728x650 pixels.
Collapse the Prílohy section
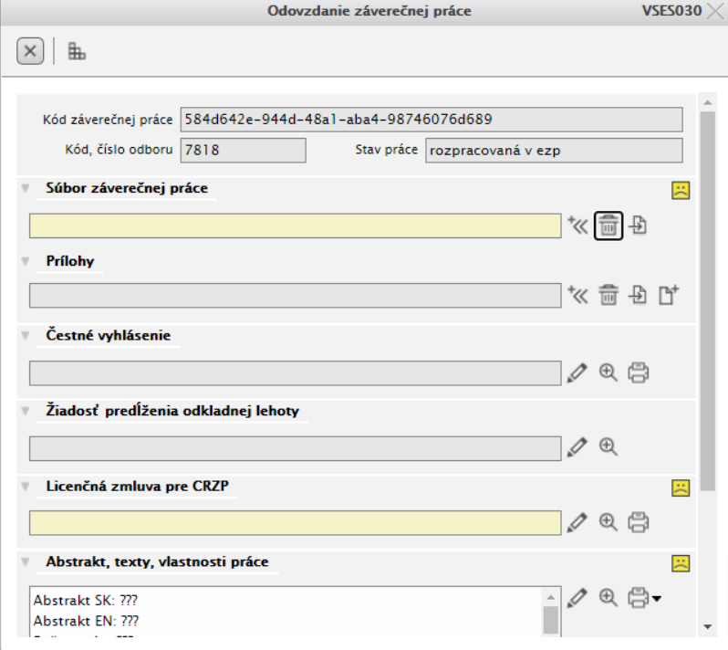(25, 261)
